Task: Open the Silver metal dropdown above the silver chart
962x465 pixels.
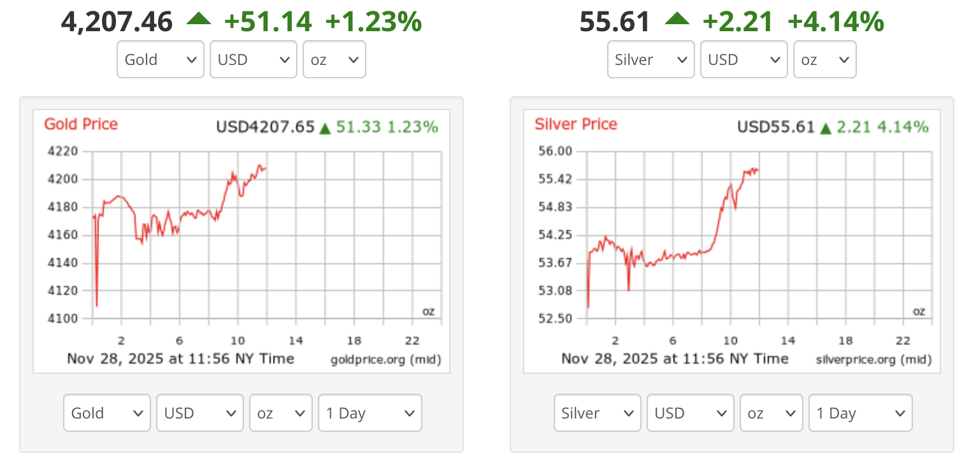Action: point(651,60)
